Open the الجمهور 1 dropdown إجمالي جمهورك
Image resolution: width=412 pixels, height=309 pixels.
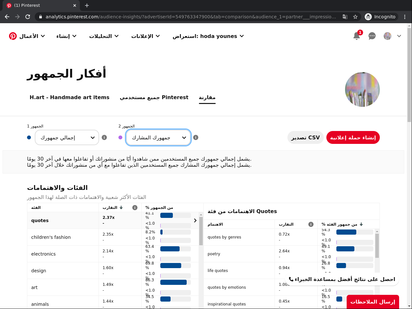coord(67,137)
